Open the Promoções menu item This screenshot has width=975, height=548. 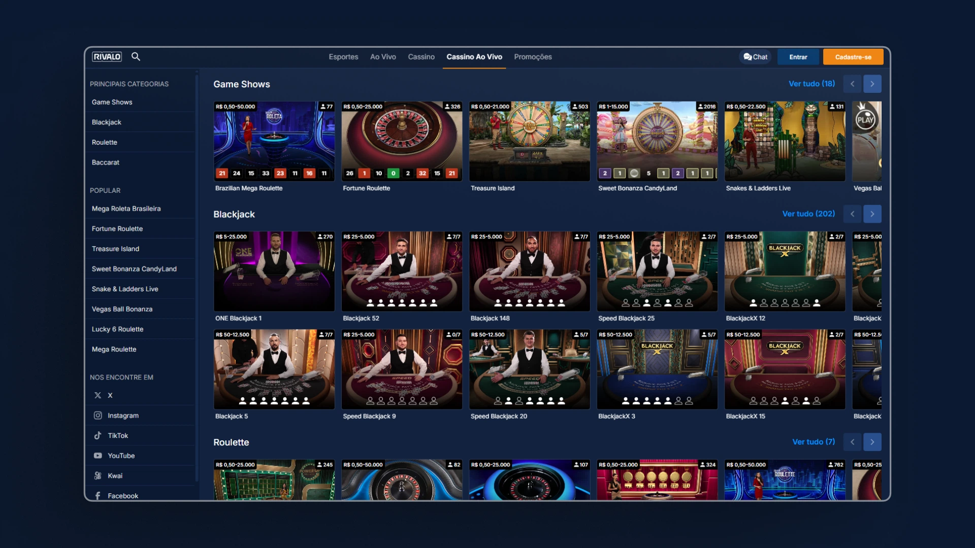point(533,57)
